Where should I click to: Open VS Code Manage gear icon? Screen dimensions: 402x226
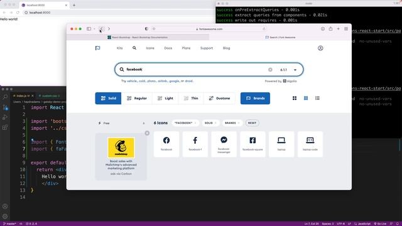5,217
